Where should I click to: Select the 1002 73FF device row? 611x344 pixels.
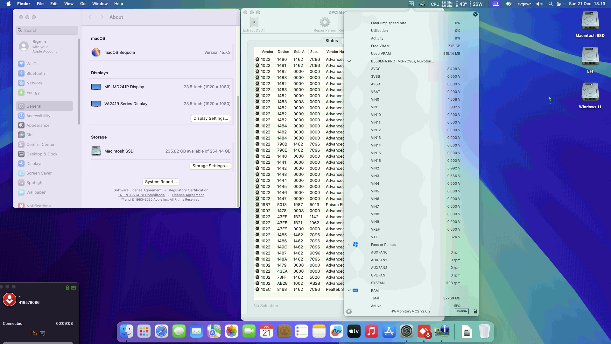point(299,277)
